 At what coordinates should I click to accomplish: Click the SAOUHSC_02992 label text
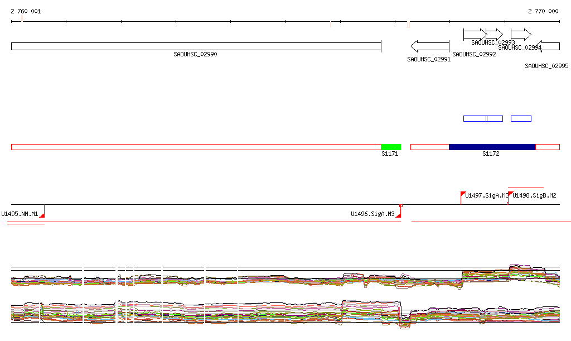[474, 54]
